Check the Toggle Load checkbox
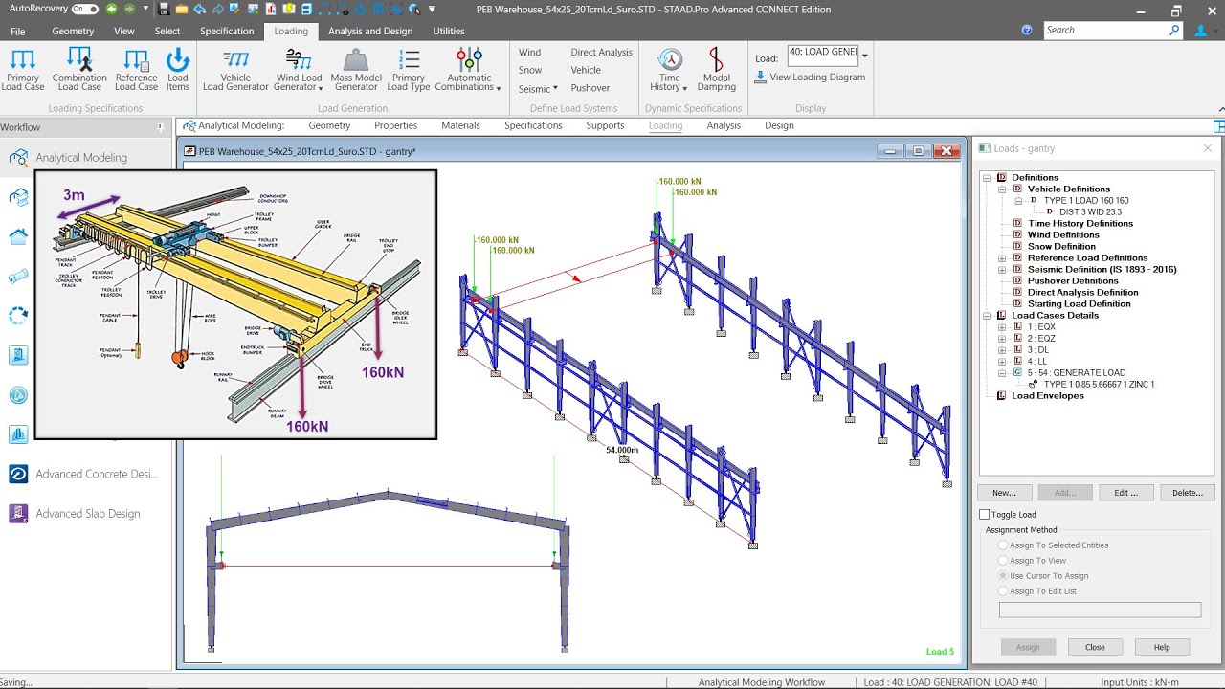Image resolution: width=1225 pixels, height=689 pixels. point(985,515)
